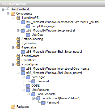The width and height of the screenshot is (105, 112).
Task: Collapse the 4 specialize pass
Action: (x=13, y=47)
